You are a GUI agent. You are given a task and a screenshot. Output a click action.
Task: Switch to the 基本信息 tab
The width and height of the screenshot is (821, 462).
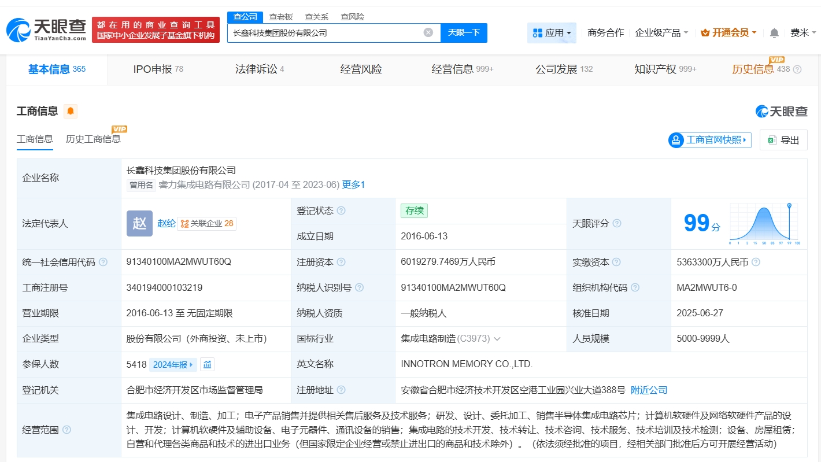[x=57, y=69]
